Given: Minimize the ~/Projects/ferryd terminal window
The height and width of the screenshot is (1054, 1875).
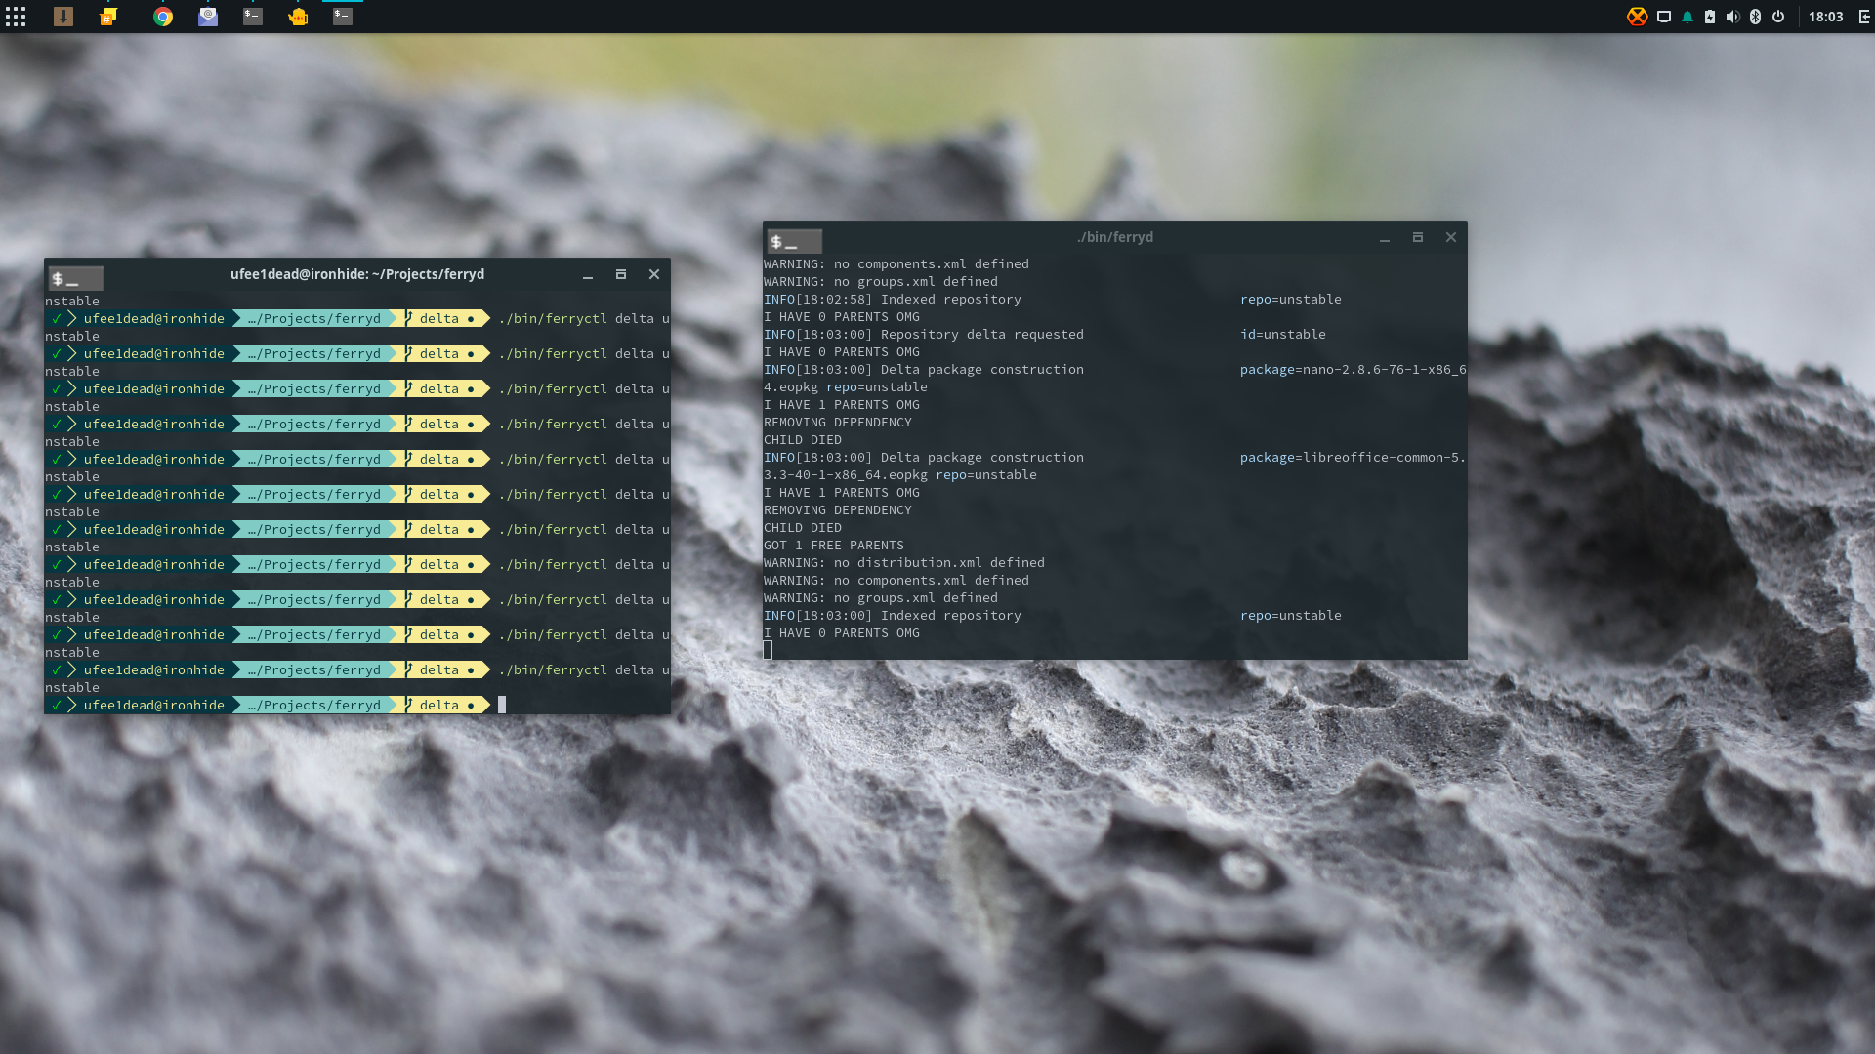Looking at the screenshot, I should tap(588, 275).
